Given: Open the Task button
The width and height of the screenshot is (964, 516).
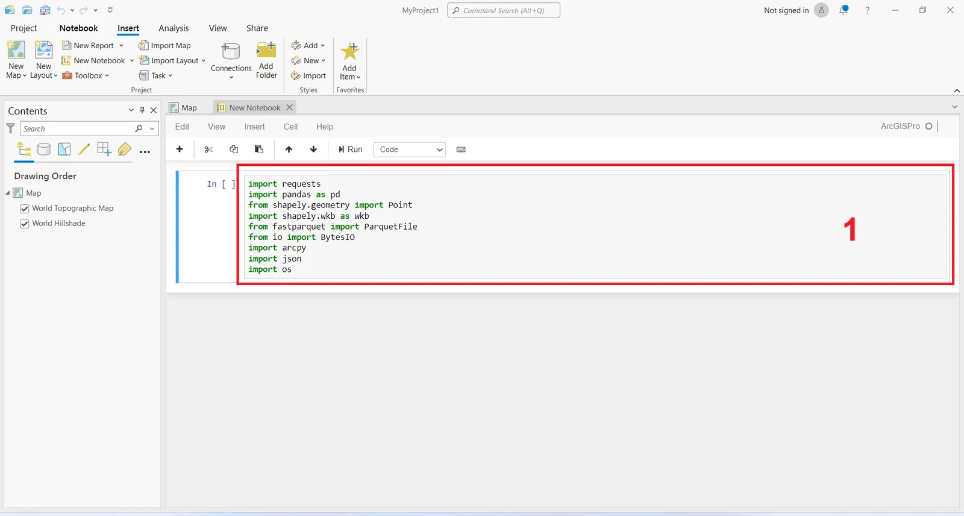Looking at the screenshot, I should coord(155,75).
